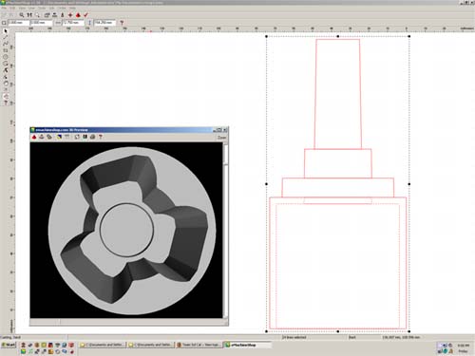475x356 pixels.
Task: Open the Help menu
Action: pos(72,8)
